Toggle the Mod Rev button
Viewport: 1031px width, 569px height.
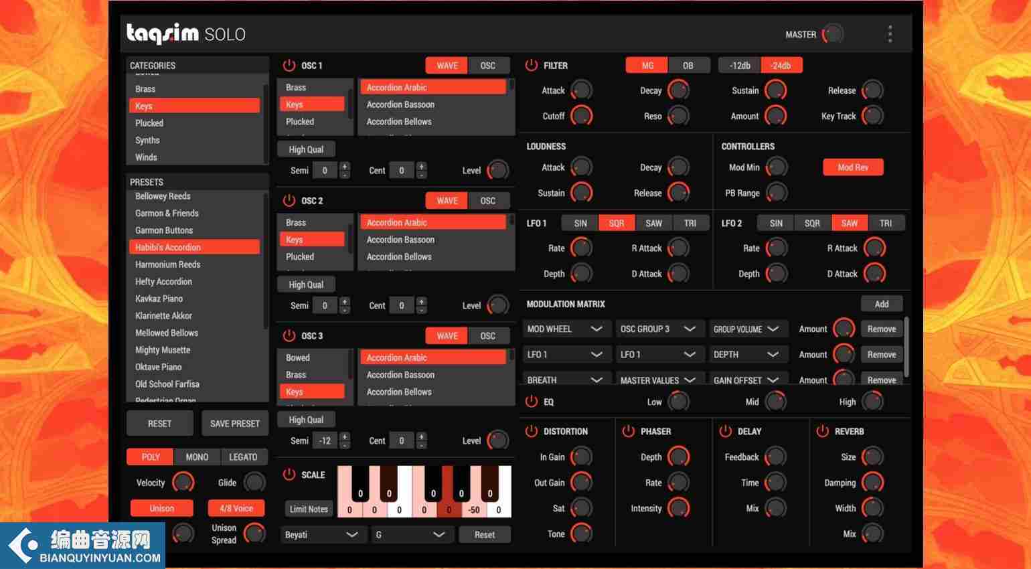point(853,167)
